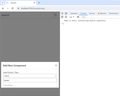Clear the console output

(66, 17)
